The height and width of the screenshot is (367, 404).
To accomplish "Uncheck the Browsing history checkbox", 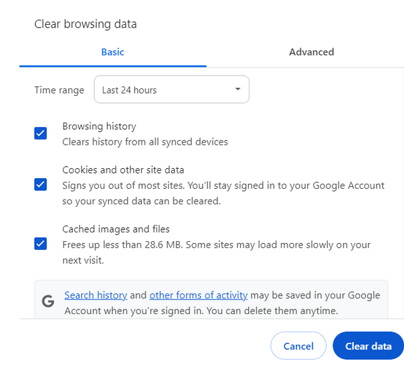I will [41, 133].
